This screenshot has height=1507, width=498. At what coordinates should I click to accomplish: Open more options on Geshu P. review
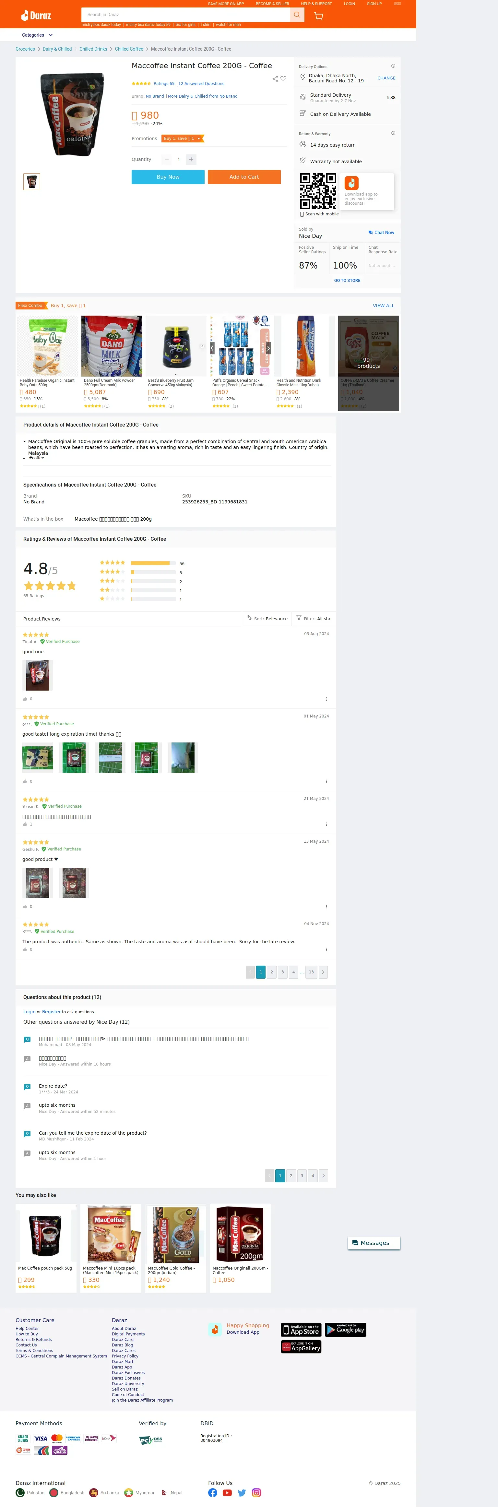326,907
